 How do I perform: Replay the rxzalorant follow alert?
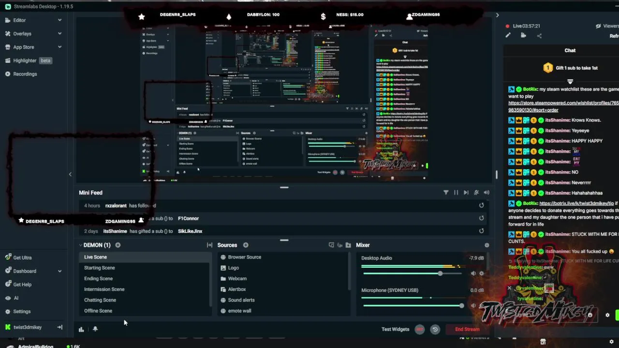point(481,205)
